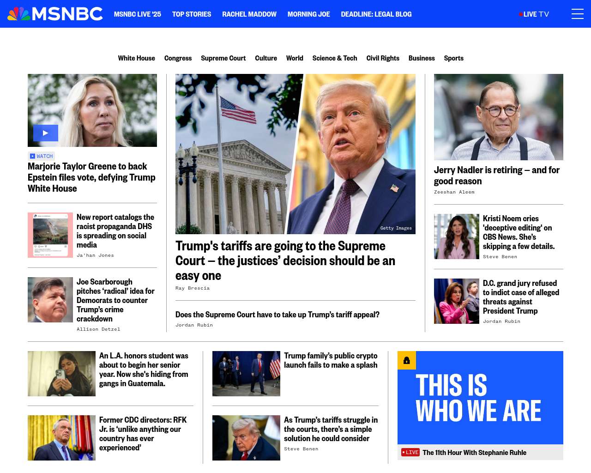Click the yellow lock icon on promo
The height and width of the screenshot is (473, 591).
coord(407,360)
